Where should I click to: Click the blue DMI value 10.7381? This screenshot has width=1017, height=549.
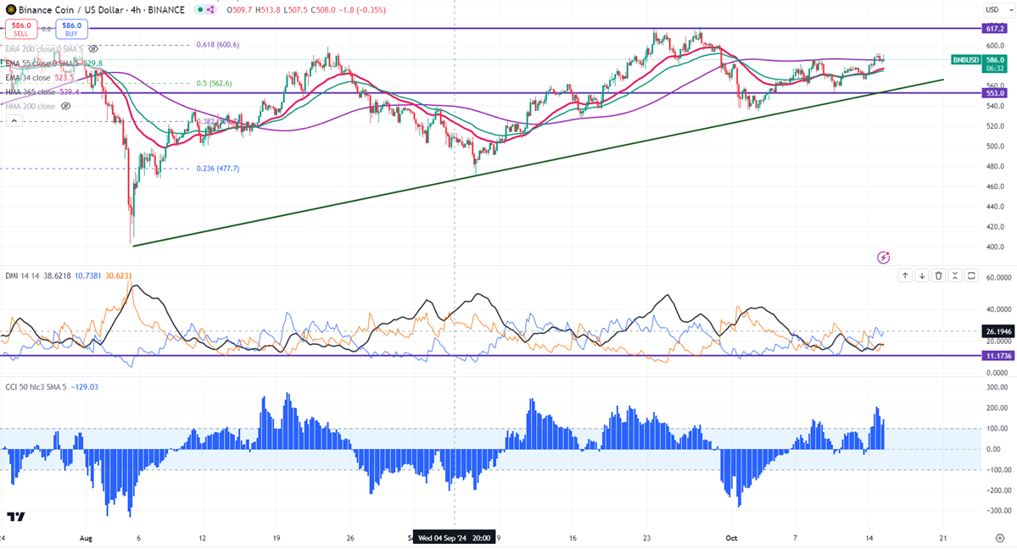[x=88, y=275]
